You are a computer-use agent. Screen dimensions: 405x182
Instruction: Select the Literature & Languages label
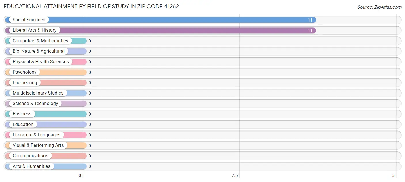(x=37, y=135)
